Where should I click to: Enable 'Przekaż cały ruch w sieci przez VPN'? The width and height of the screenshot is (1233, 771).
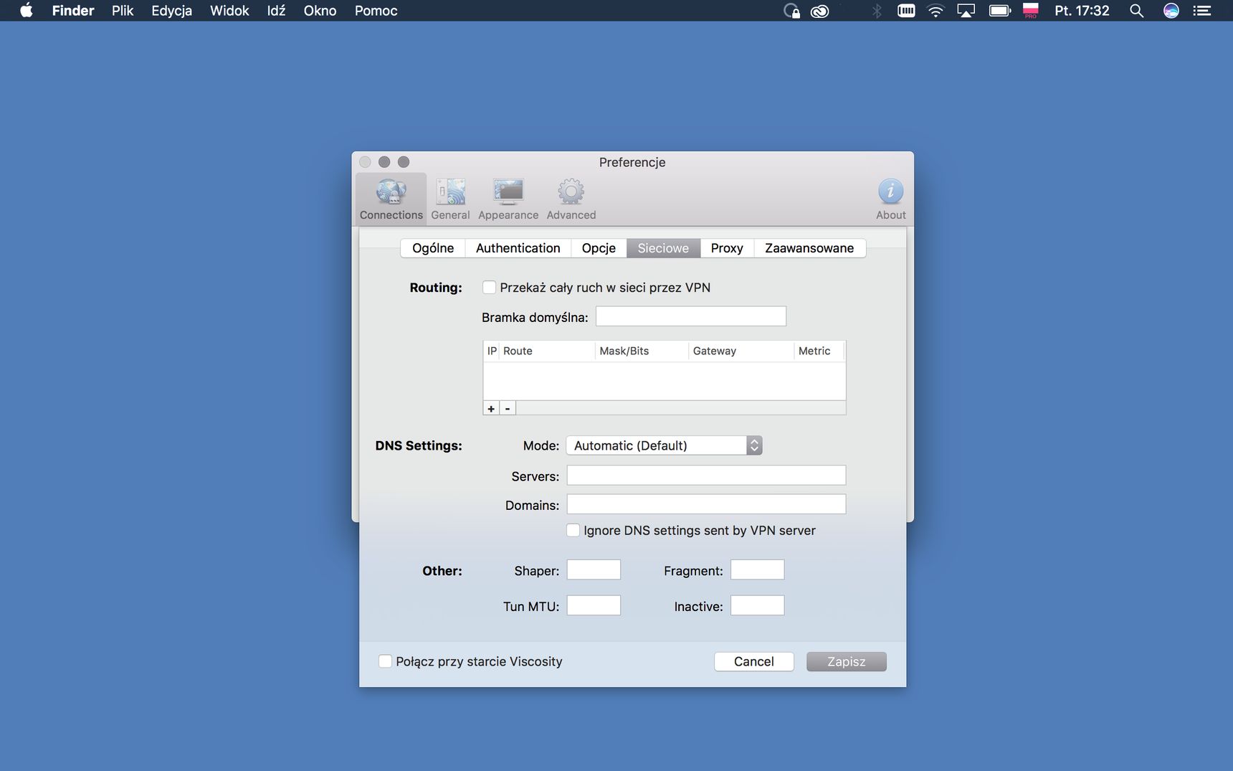[489, 288]
